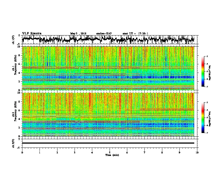Click the 'VLF Spectra' plot title
Viewport: 222px width, 171px height.
coord(32,34)
